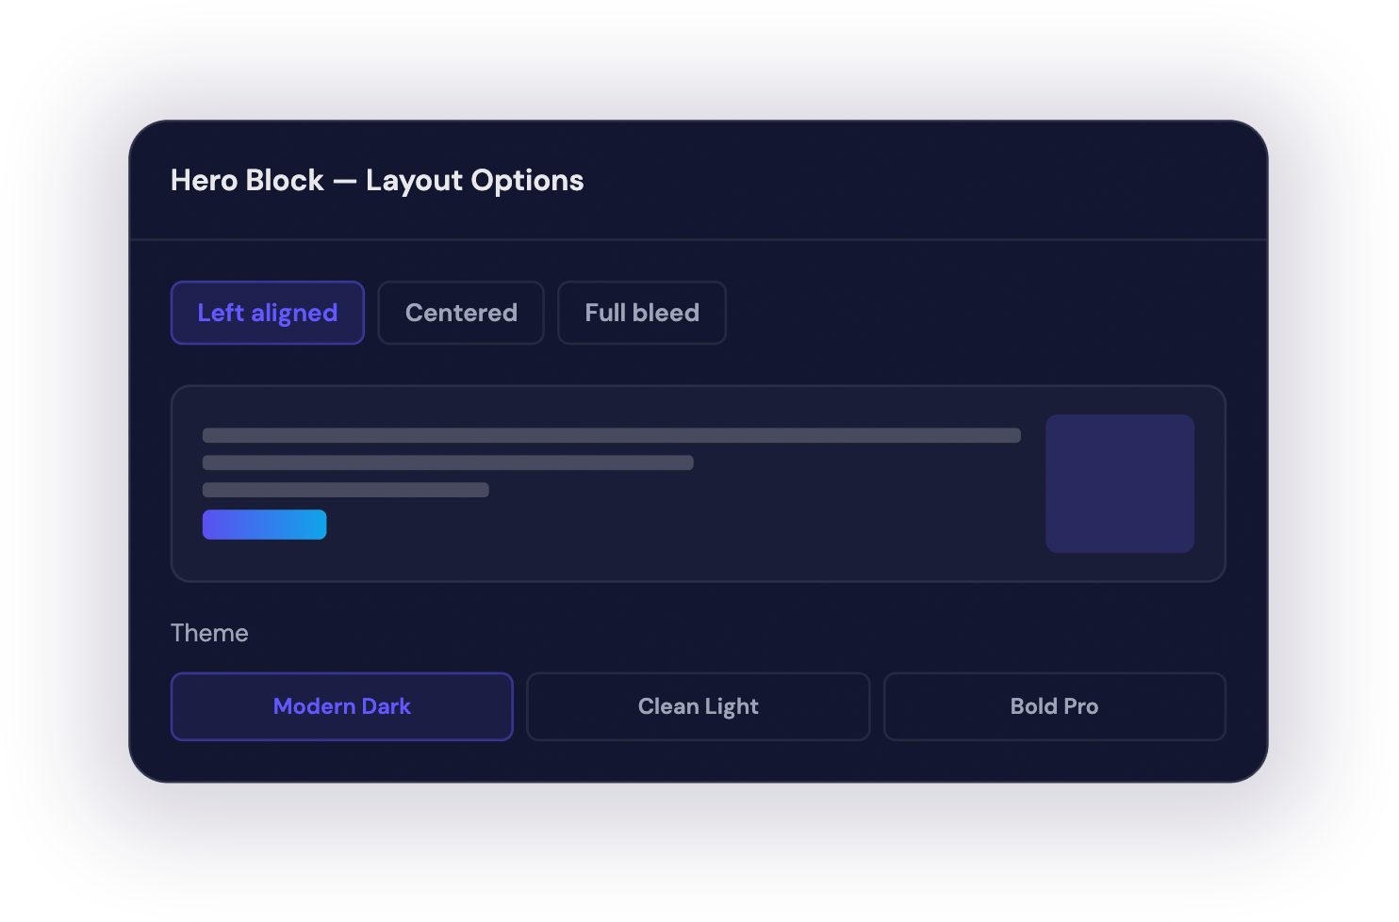Click the "Hero Block" words in title
This screenshot has height=922, width=1399.
point(247,180)
